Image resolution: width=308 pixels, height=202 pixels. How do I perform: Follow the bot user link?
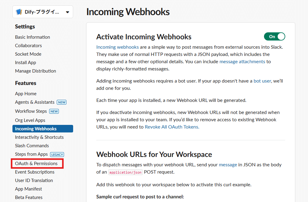262,81
